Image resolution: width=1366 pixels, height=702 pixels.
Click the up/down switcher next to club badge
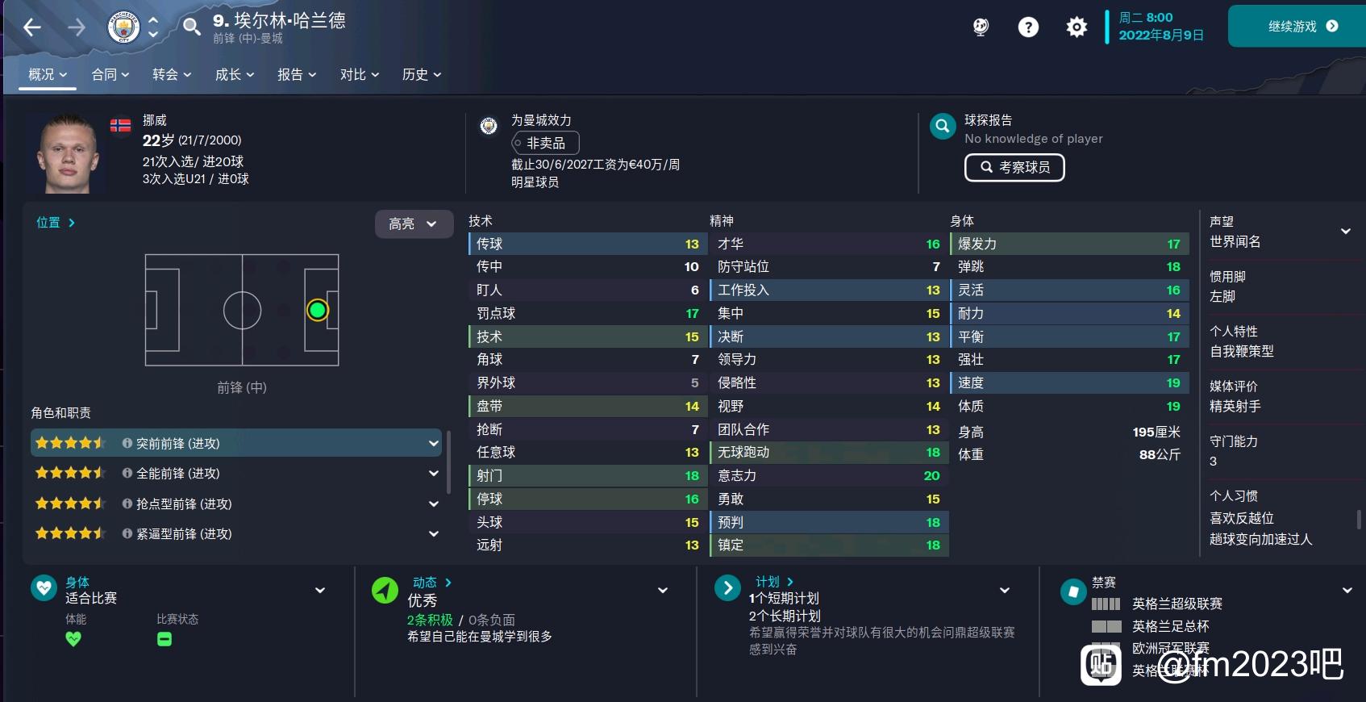click(153, 27)
